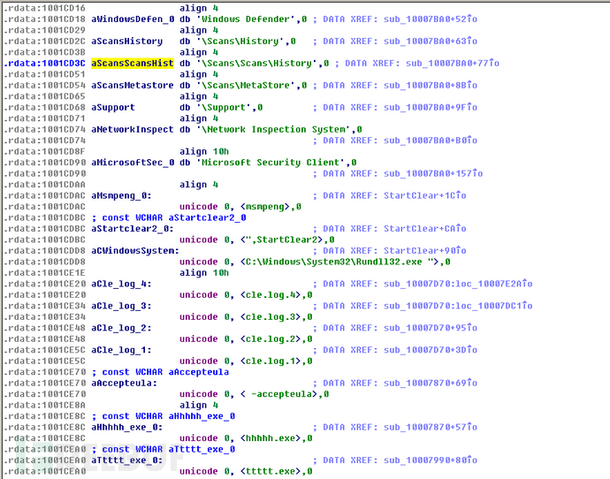Click the aMsmpeng_0 label
Screen dimensions: 610x479
tap(121, 195)
